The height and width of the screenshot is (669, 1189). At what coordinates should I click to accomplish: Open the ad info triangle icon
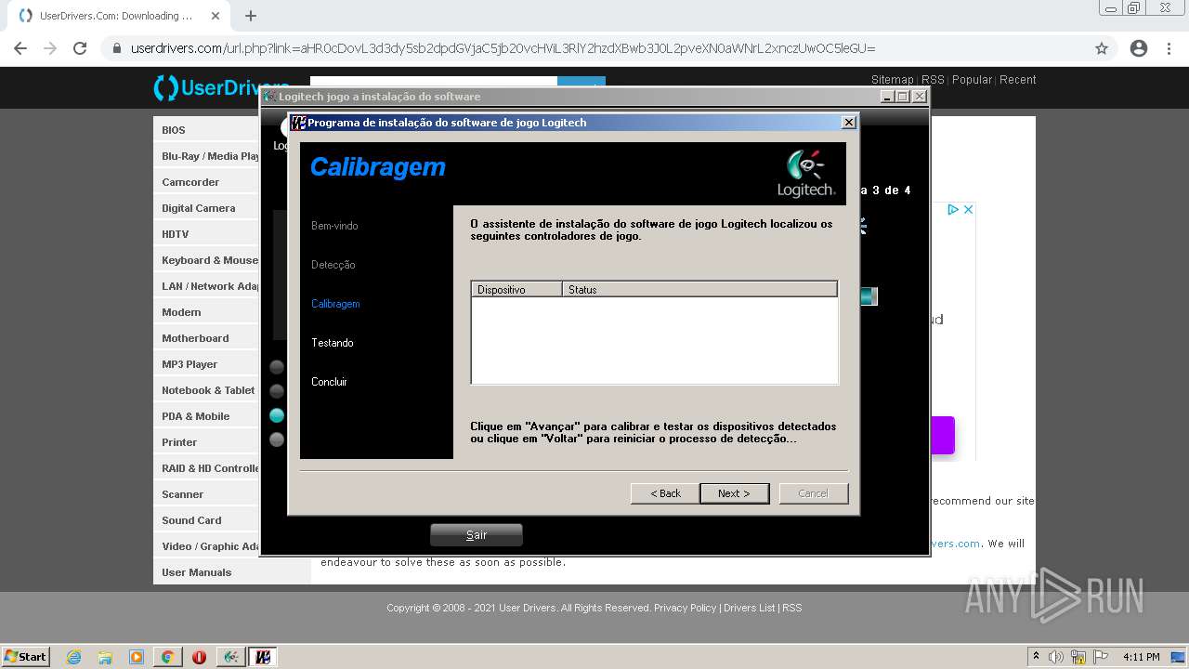[x=953, y=210]
